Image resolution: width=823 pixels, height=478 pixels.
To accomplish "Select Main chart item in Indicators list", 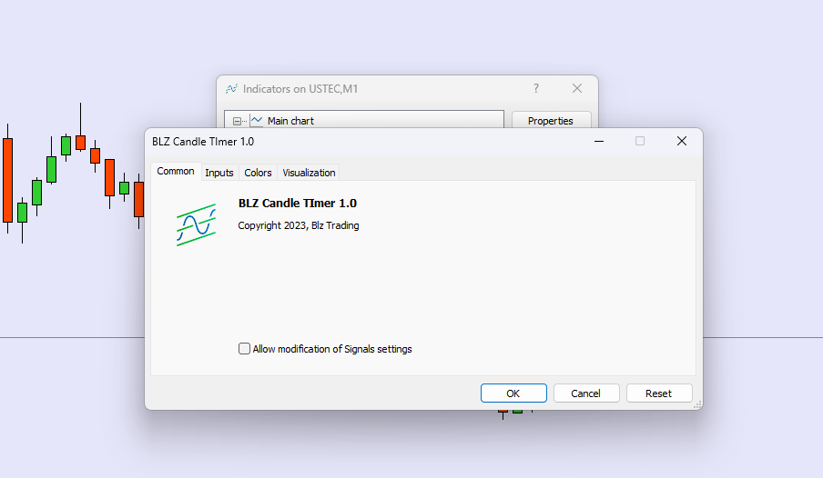I will [290, 121].
